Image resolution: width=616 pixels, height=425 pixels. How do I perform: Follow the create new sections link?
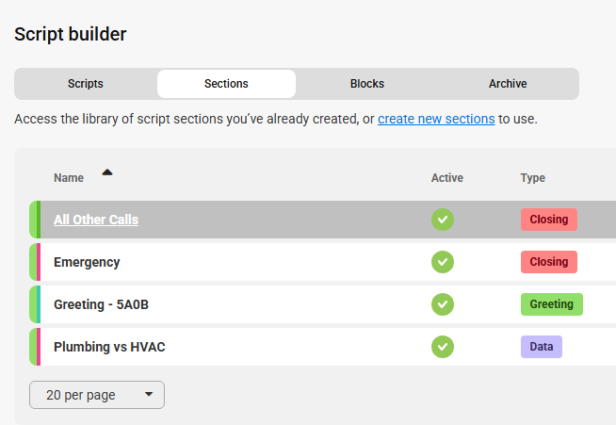(436, 119)
